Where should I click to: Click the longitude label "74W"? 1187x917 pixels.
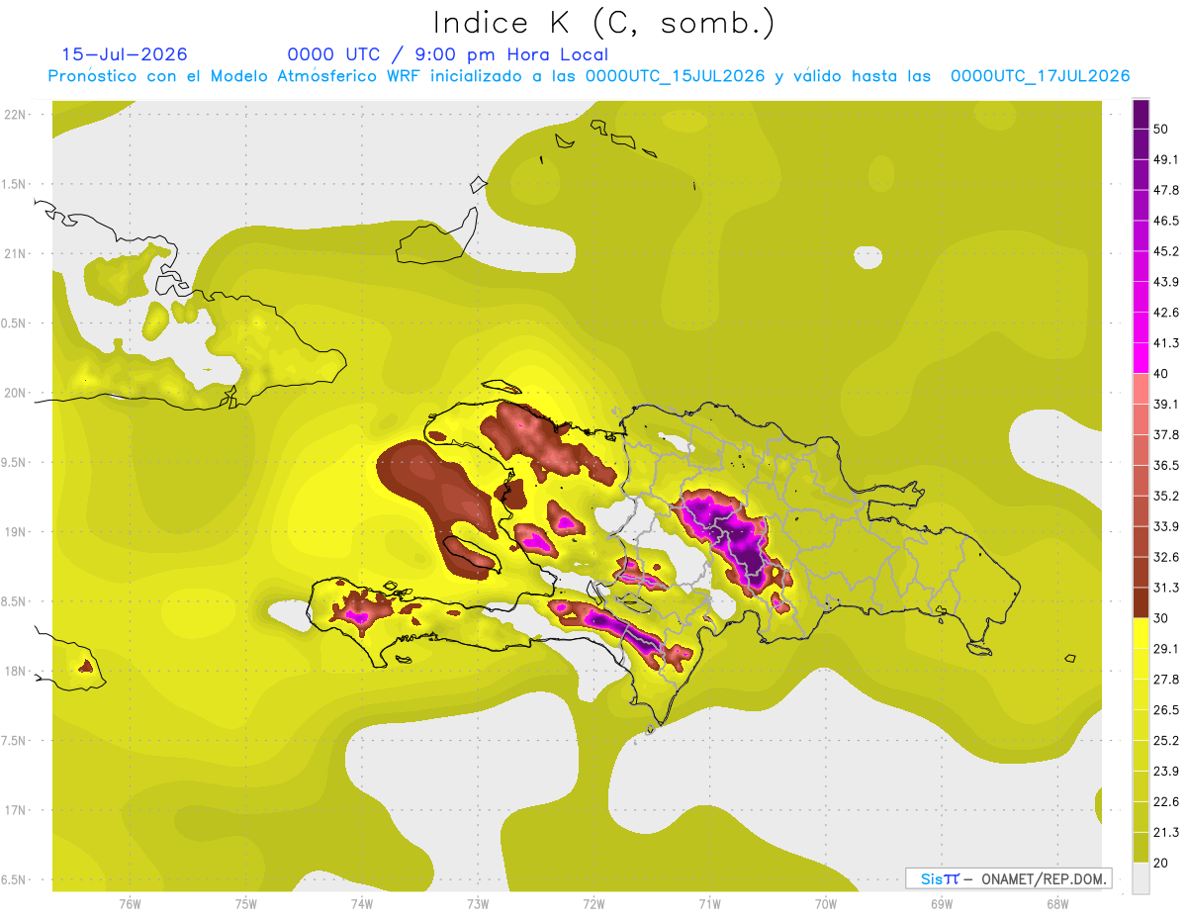click(362, 903)
